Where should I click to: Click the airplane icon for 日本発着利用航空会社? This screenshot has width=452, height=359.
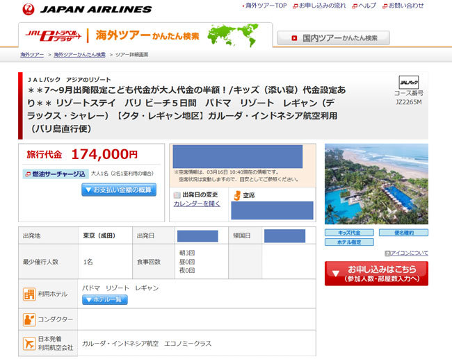29,344
